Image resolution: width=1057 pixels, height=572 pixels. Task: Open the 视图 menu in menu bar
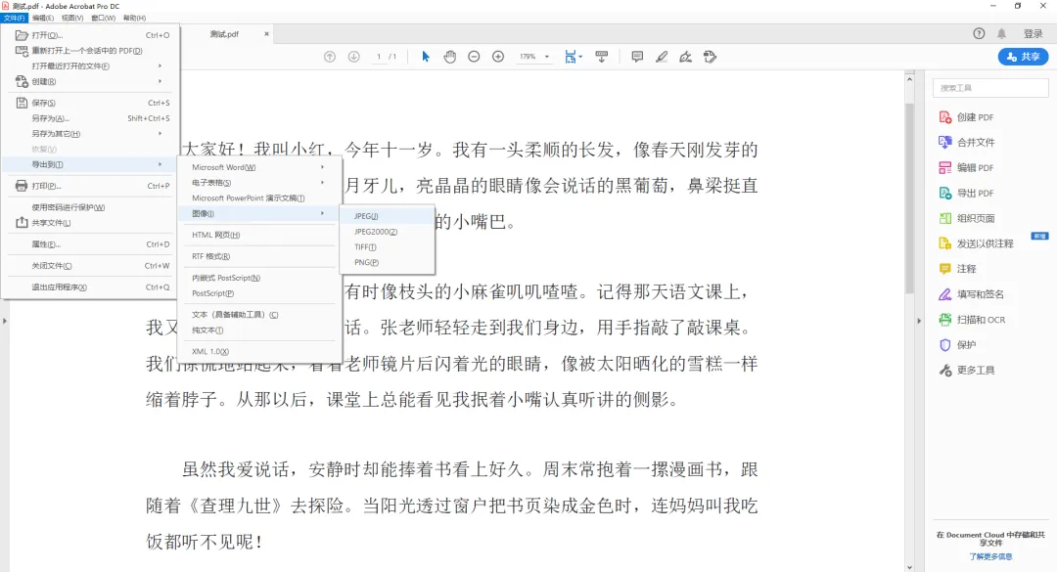click(72, 19)
